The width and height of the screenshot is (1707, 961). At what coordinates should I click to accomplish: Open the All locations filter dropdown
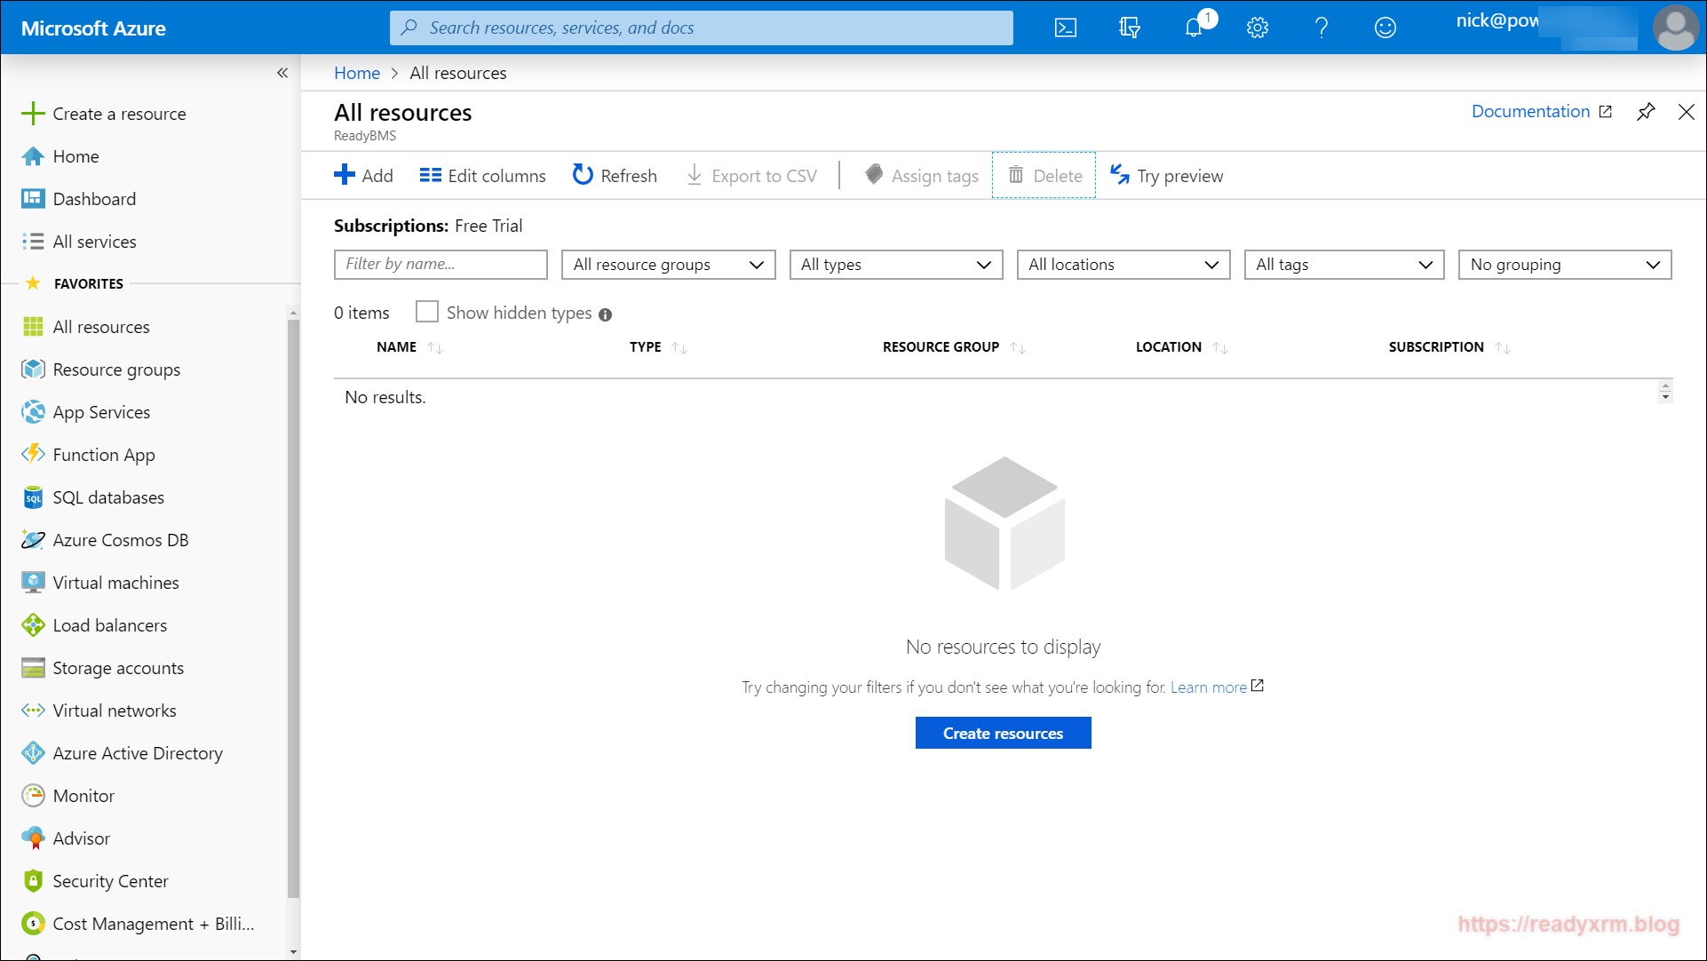[x=1123, y=265]
